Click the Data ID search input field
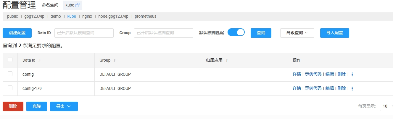The width and height of the screenshot is (393, 122). coord(84,33)
